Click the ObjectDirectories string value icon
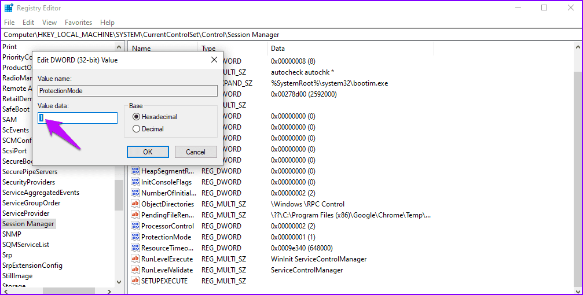The height and width of the screenshot is (295, 583). coord(135,204)
